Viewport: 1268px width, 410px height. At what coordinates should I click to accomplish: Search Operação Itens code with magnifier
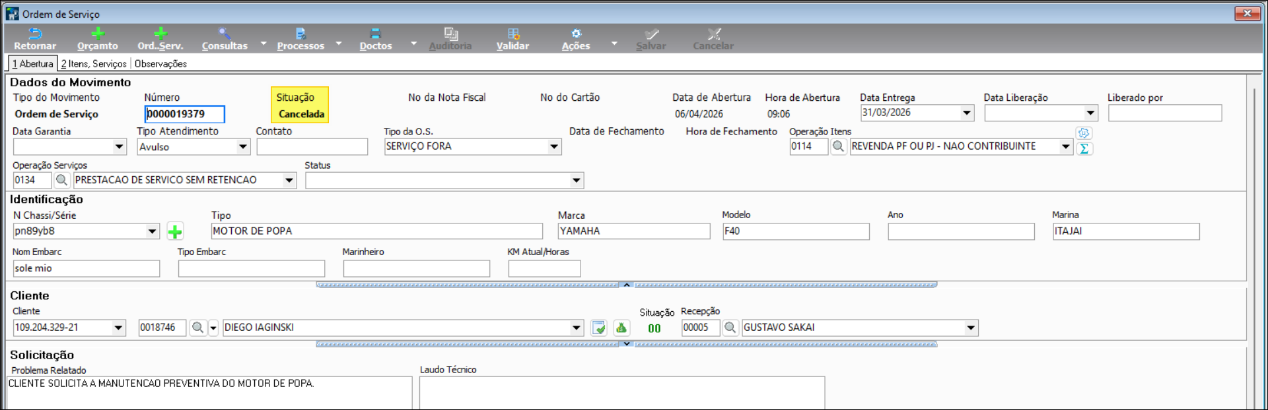(838, 146)
